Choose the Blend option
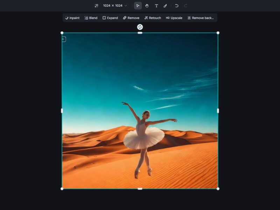 click(91, 18)
